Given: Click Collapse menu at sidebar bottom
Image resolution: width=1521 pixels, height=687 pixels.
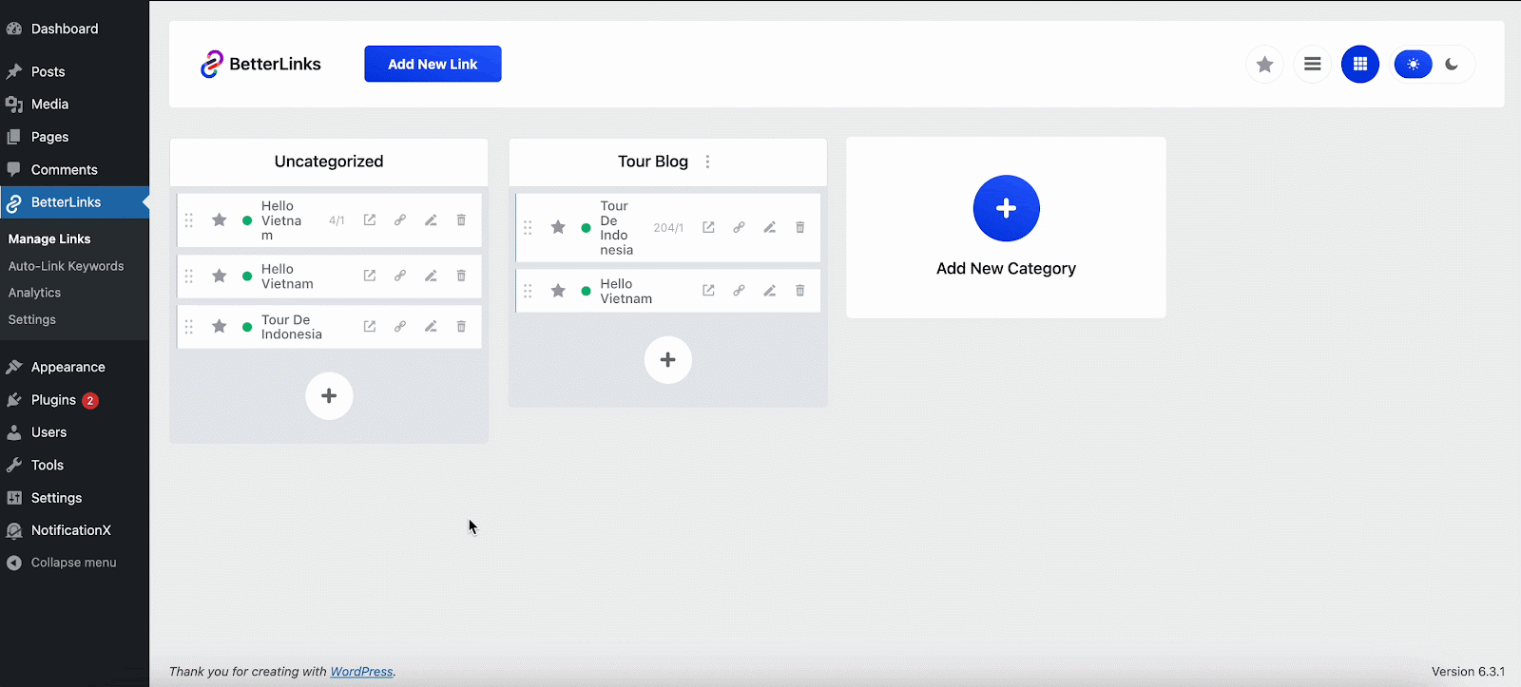Looking at the screenshot, I should tap(74, 563).
